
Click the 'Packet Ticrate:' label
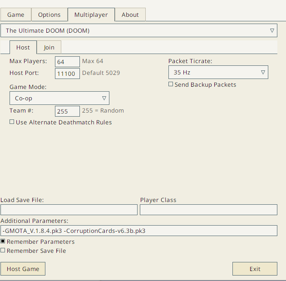click(190, 61)
